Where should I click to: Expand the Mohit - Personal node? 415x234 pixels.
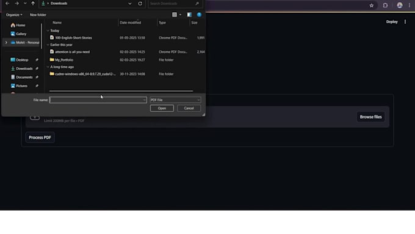click(6, 42)
